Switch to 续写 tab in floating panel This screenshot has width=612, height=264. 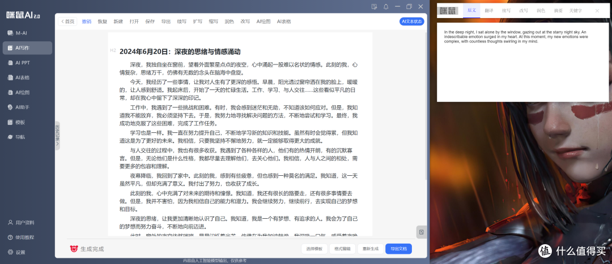pos(506,11)
